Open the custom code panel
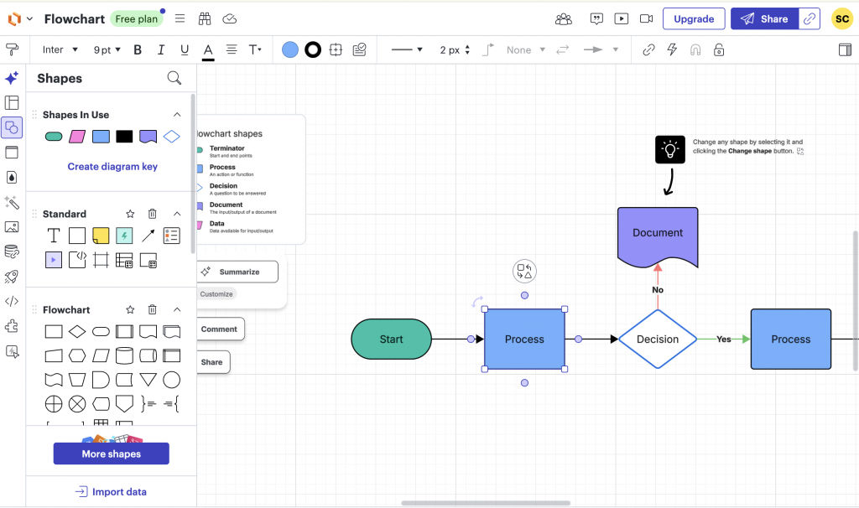Screen dimensions: 859x508 click(12, 300)
